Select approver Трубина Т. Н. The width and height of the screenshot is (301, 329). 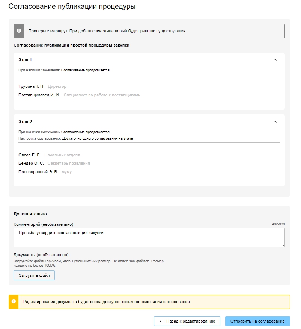(x=31, y=87)
